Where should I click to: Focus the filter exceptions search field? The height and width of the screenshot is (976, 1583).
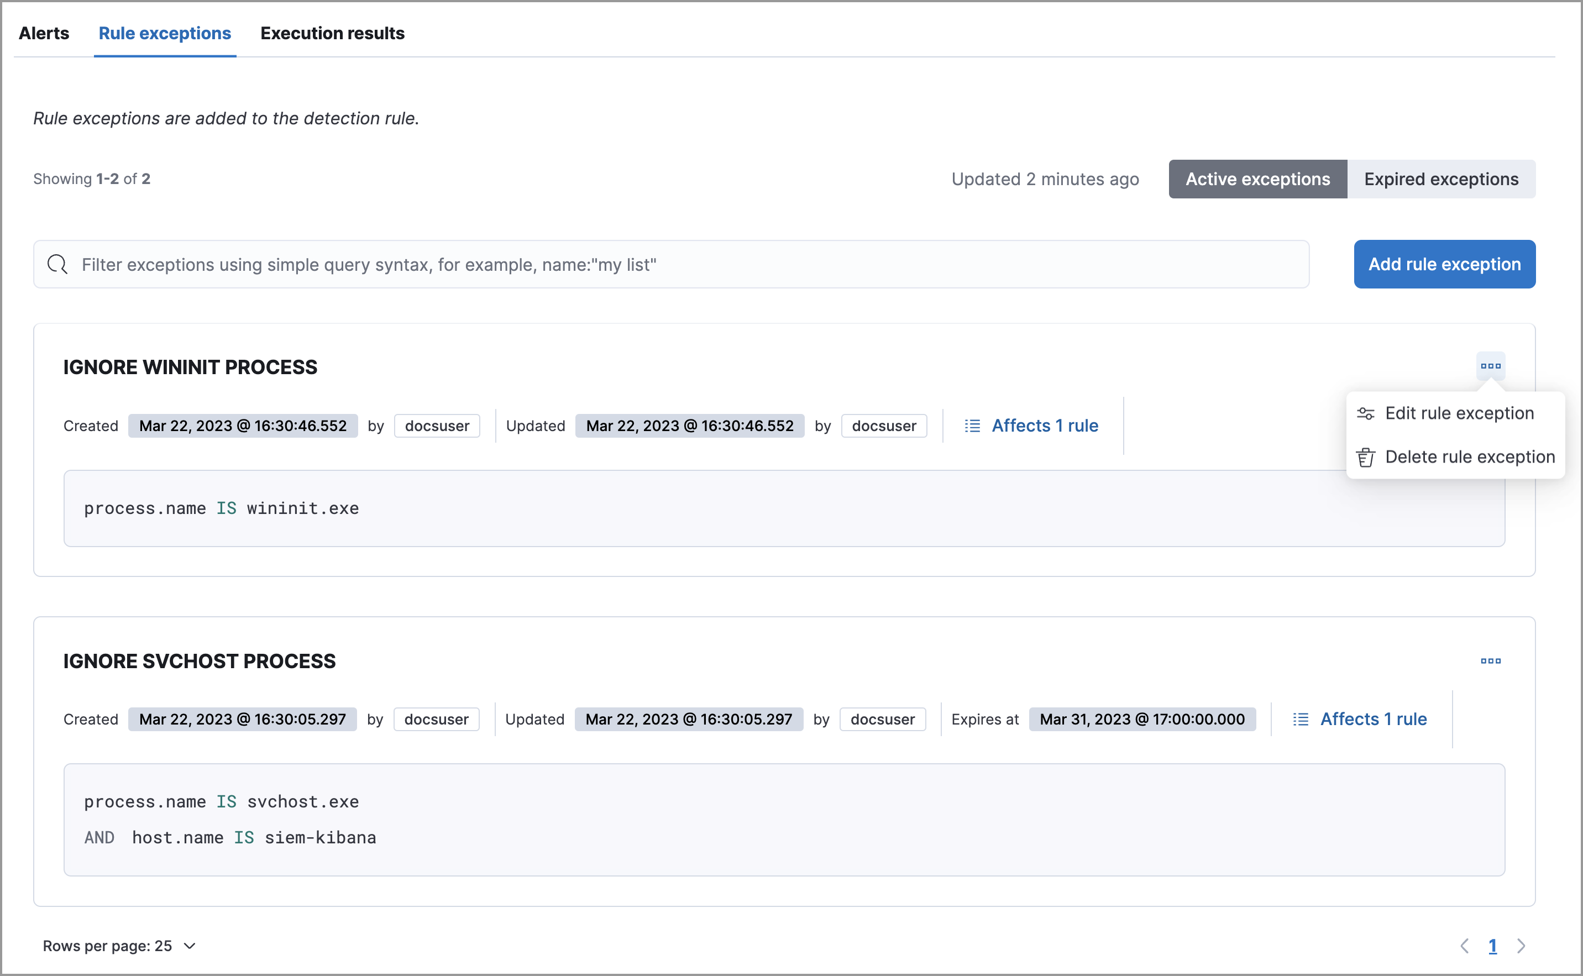click(x=672, y=265)
